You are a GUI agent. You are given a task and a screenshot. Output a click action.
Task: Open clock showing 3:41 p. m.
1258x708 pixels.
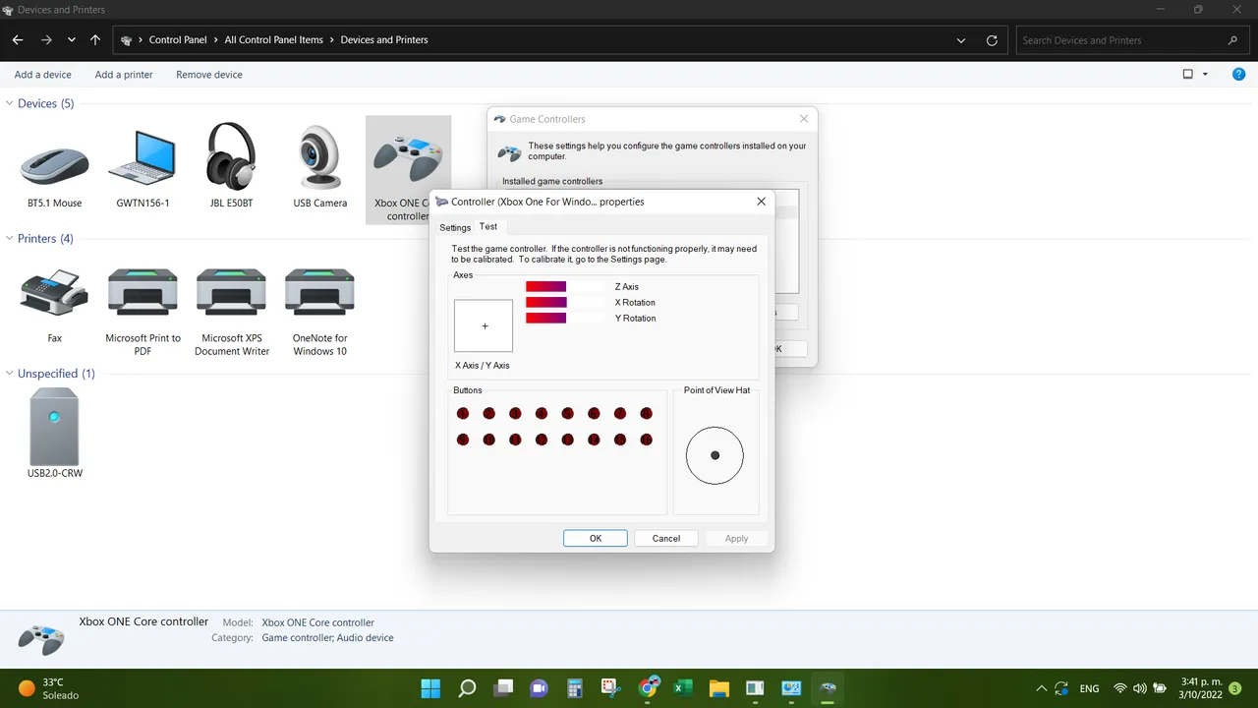tap(1199, 688)
